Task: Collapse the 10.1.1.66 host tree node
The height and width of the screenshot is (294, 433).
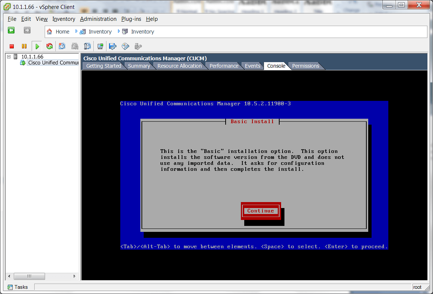Action: pos(9,57)
